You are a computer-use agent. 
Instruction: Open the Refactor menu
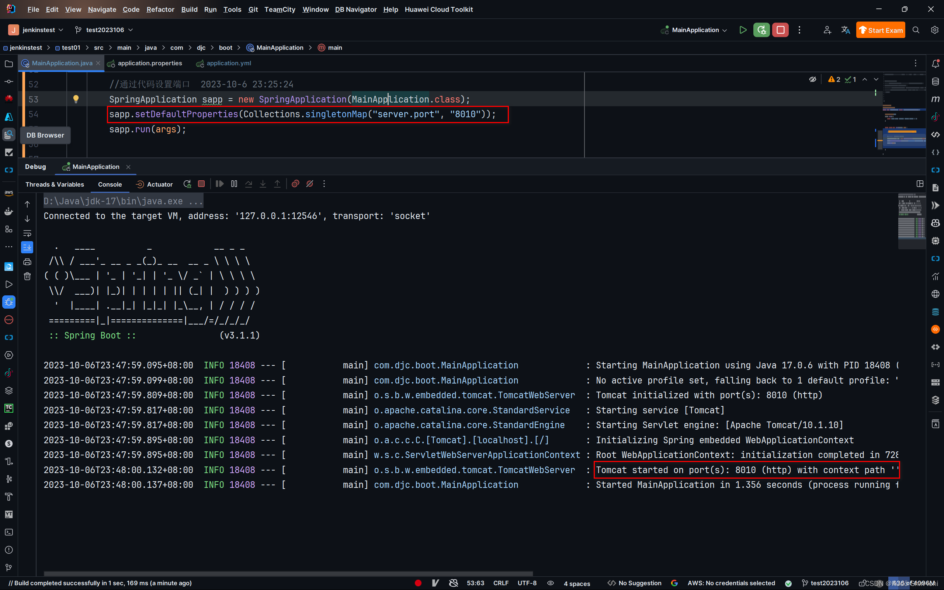pos(160,9)
